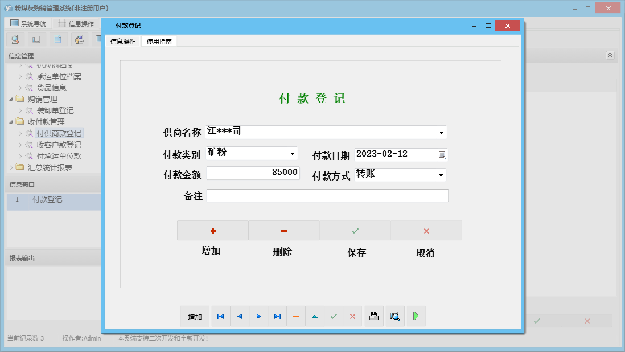This screenshot has height=352, width=625.
Task: Go to the next record arrow icon
Action: tap(258, 316)
